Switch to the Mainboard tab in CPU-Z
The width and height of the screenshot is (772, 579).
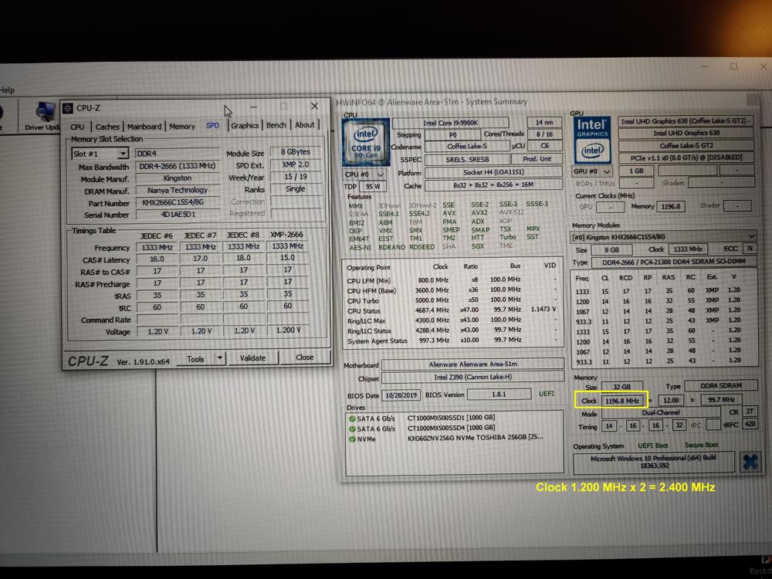(x=144, y=127)
